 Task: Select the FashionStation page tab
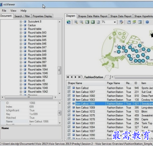tap(94, 77)
